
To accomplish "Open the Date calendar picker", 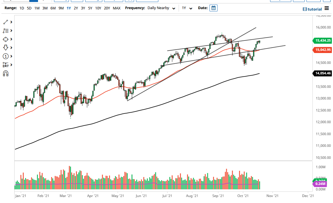I will coord(214,8).
